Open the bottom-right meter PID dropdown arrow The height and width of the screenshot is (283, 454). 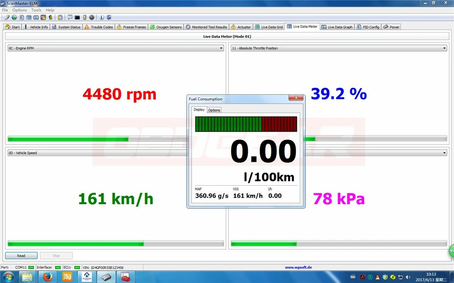tap(444, 153)
